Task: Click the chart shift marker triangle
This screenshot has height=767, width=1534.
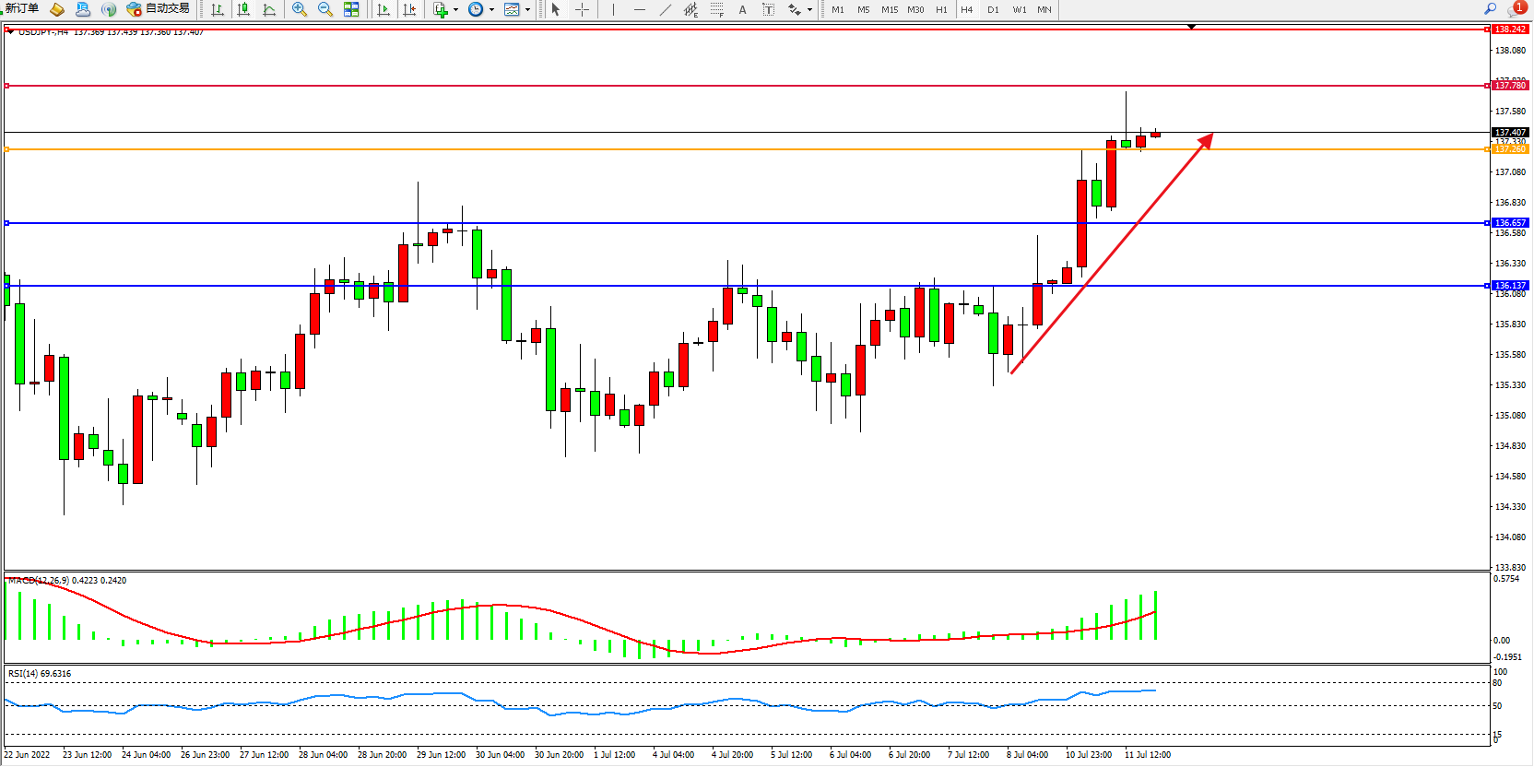Action: (x=1191, y=27)
